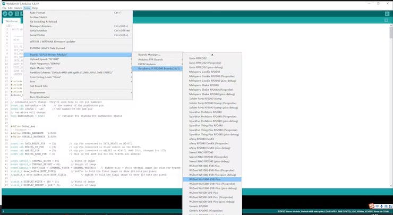Open Serial Monitor magnifier icon at top right

coord(387,14)
